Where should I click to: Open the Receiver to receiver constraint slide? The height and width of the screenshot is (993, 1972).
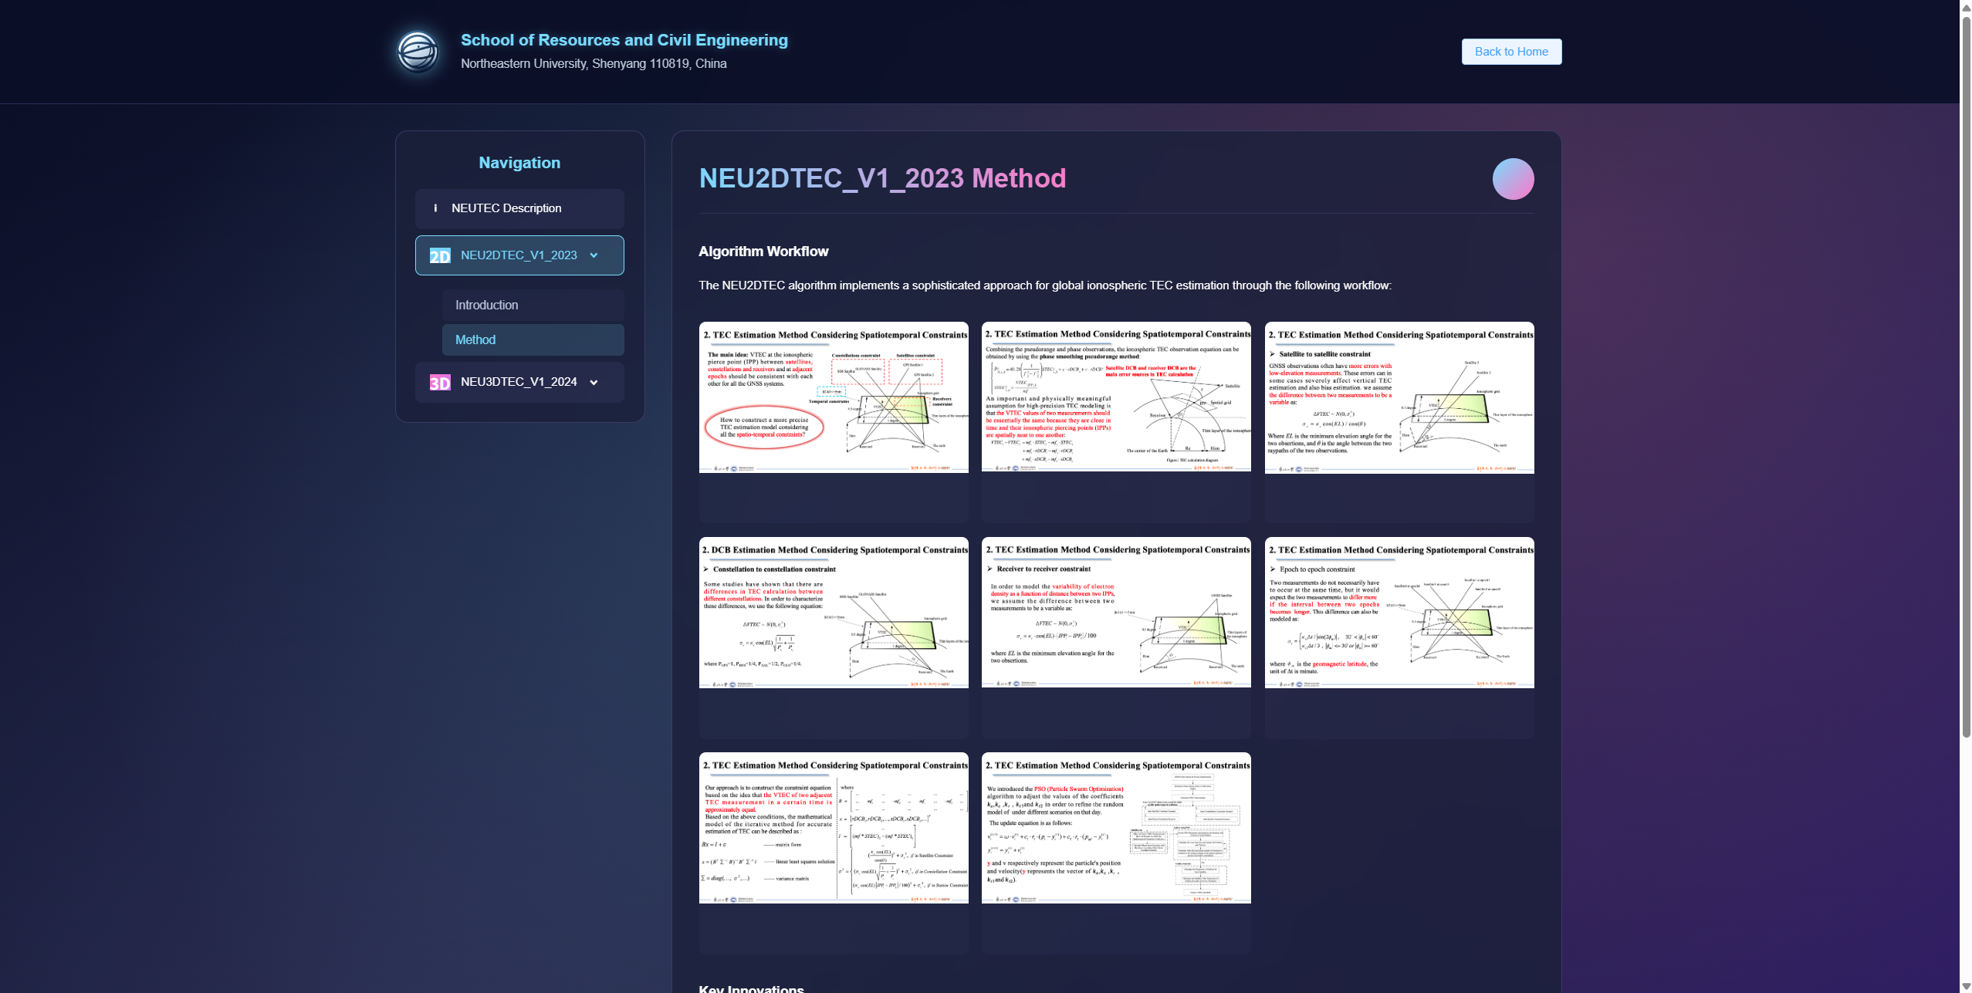point(1115,613)
